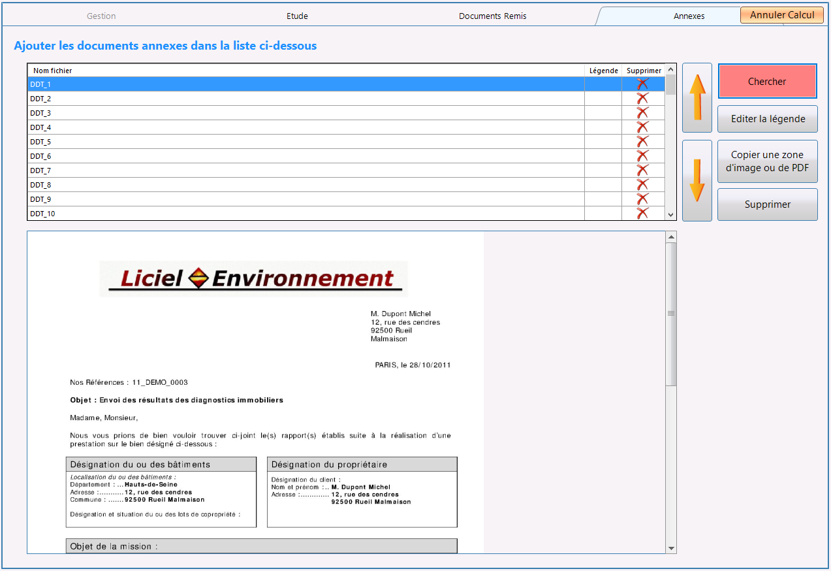
Task: Click the Chercher button
Action: click(x=767, y=82)
